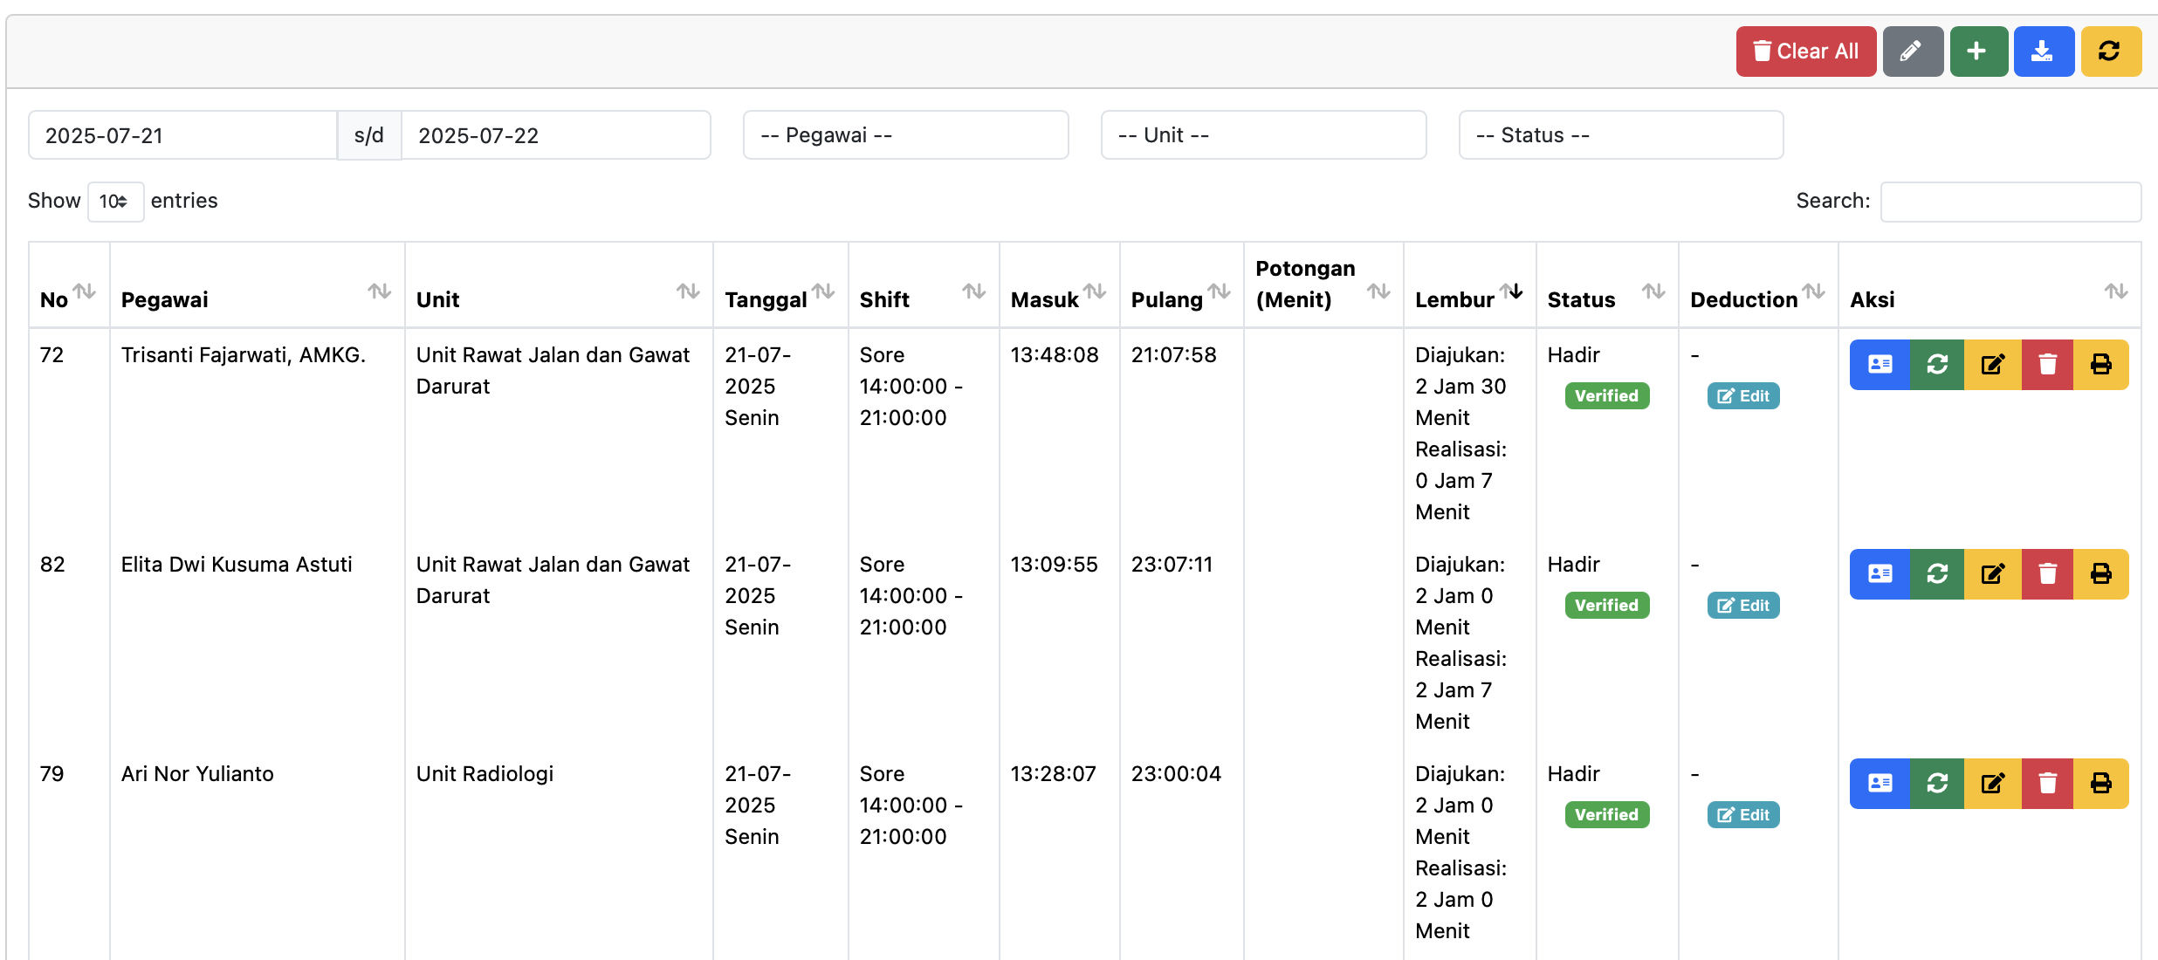Click the blue download icon button
Image resolution: width=2158 pixels, height=960 pixels.
[2043, 51]
